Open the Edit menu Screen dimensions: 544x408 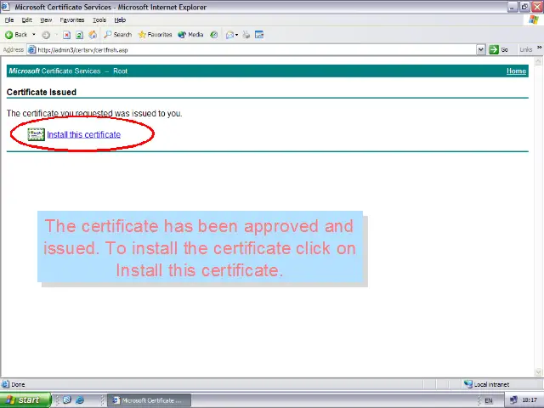[x=26, y=20]
